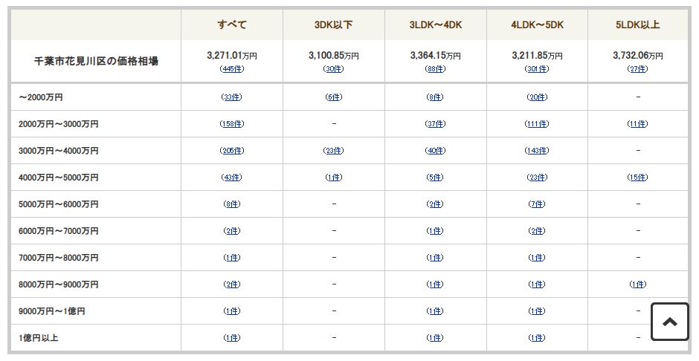Viewport: 699px width, 361px height.
Task: Select 33件 in the 〜2000万円 row
Action: click(232, 97)
